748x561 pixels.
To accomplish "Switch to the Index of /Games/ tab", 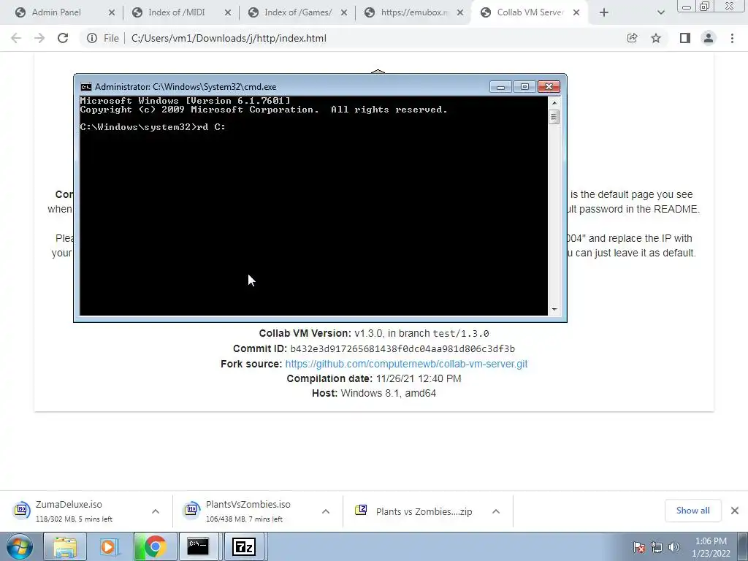I will click(298, 12).
